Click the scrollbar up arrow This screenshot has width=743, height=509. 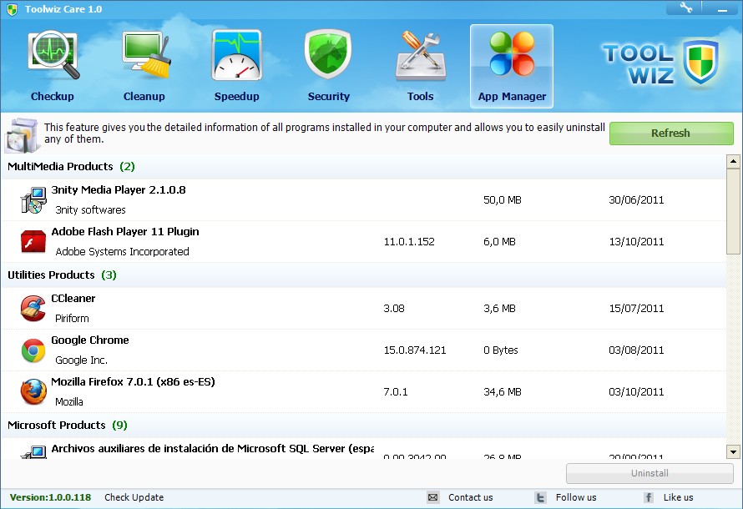(733, 161)
